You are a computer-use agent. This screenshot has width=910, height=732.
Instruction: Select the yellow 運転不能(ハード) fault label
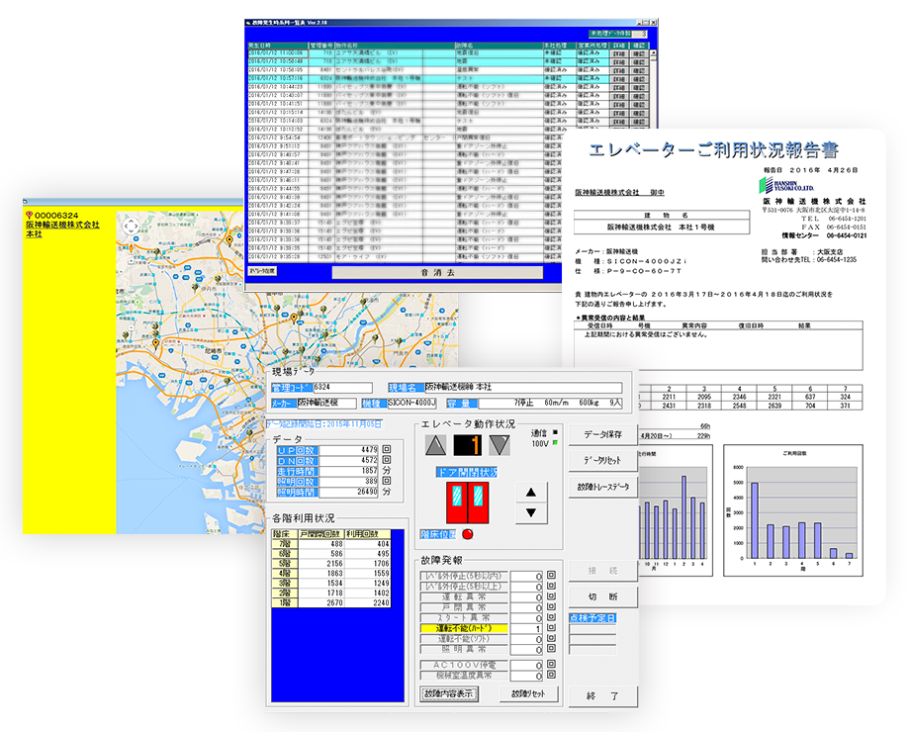(464, 628)
